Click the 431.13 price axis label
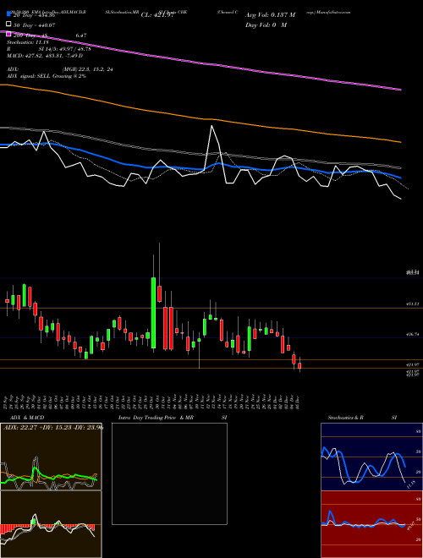 click(413, 304)
